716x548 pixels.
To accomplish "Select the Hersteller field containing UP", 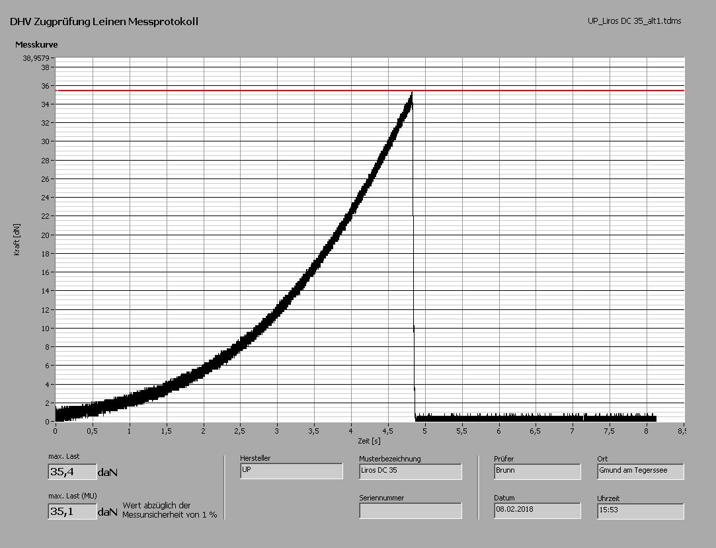I will [292, 471].
